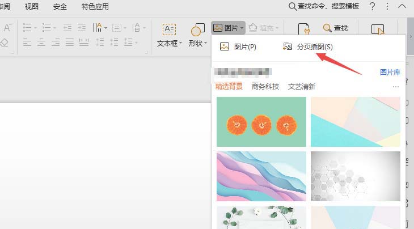Click the 查找 find button
The image size is (414, 229).
pos(335,28)
